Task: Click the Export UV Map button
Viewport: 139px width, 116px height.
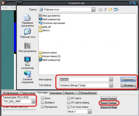Action: tap(109, 107)
